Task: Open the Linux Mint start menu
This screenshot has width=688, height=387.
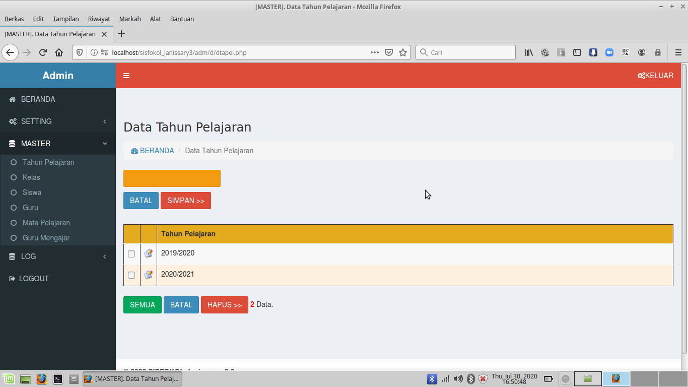Action: (x=9, y=379)
